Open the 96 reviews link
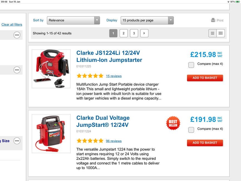 (114, 141)
